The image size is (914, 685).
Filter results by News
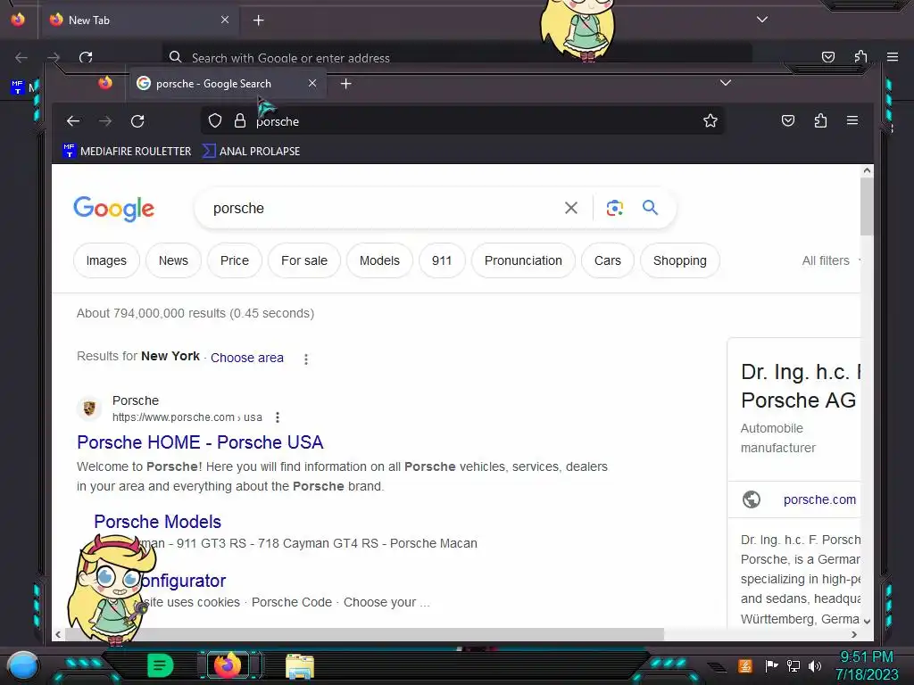click(x=173, y=260)
